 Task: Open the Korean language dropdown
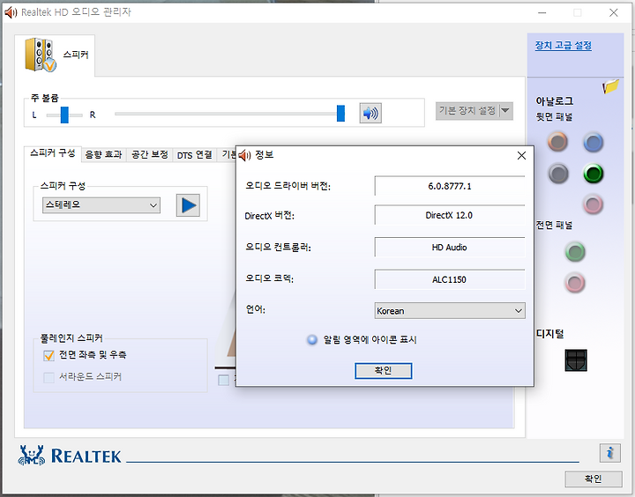pyautogui.click(x=450, y=311)
